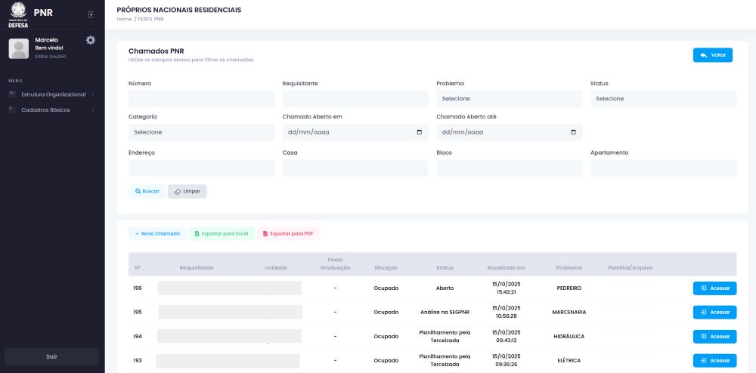Open the Problema dropdown
The width and height of the screenshot is (756, 373).
tap(509, 99)
